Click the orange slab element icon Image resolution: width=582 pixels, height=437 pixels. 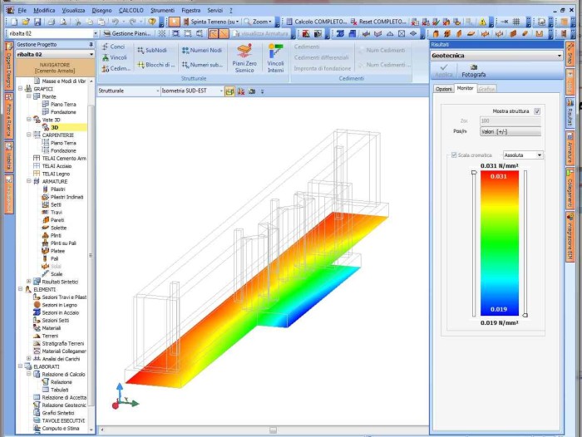coord(471,34)
